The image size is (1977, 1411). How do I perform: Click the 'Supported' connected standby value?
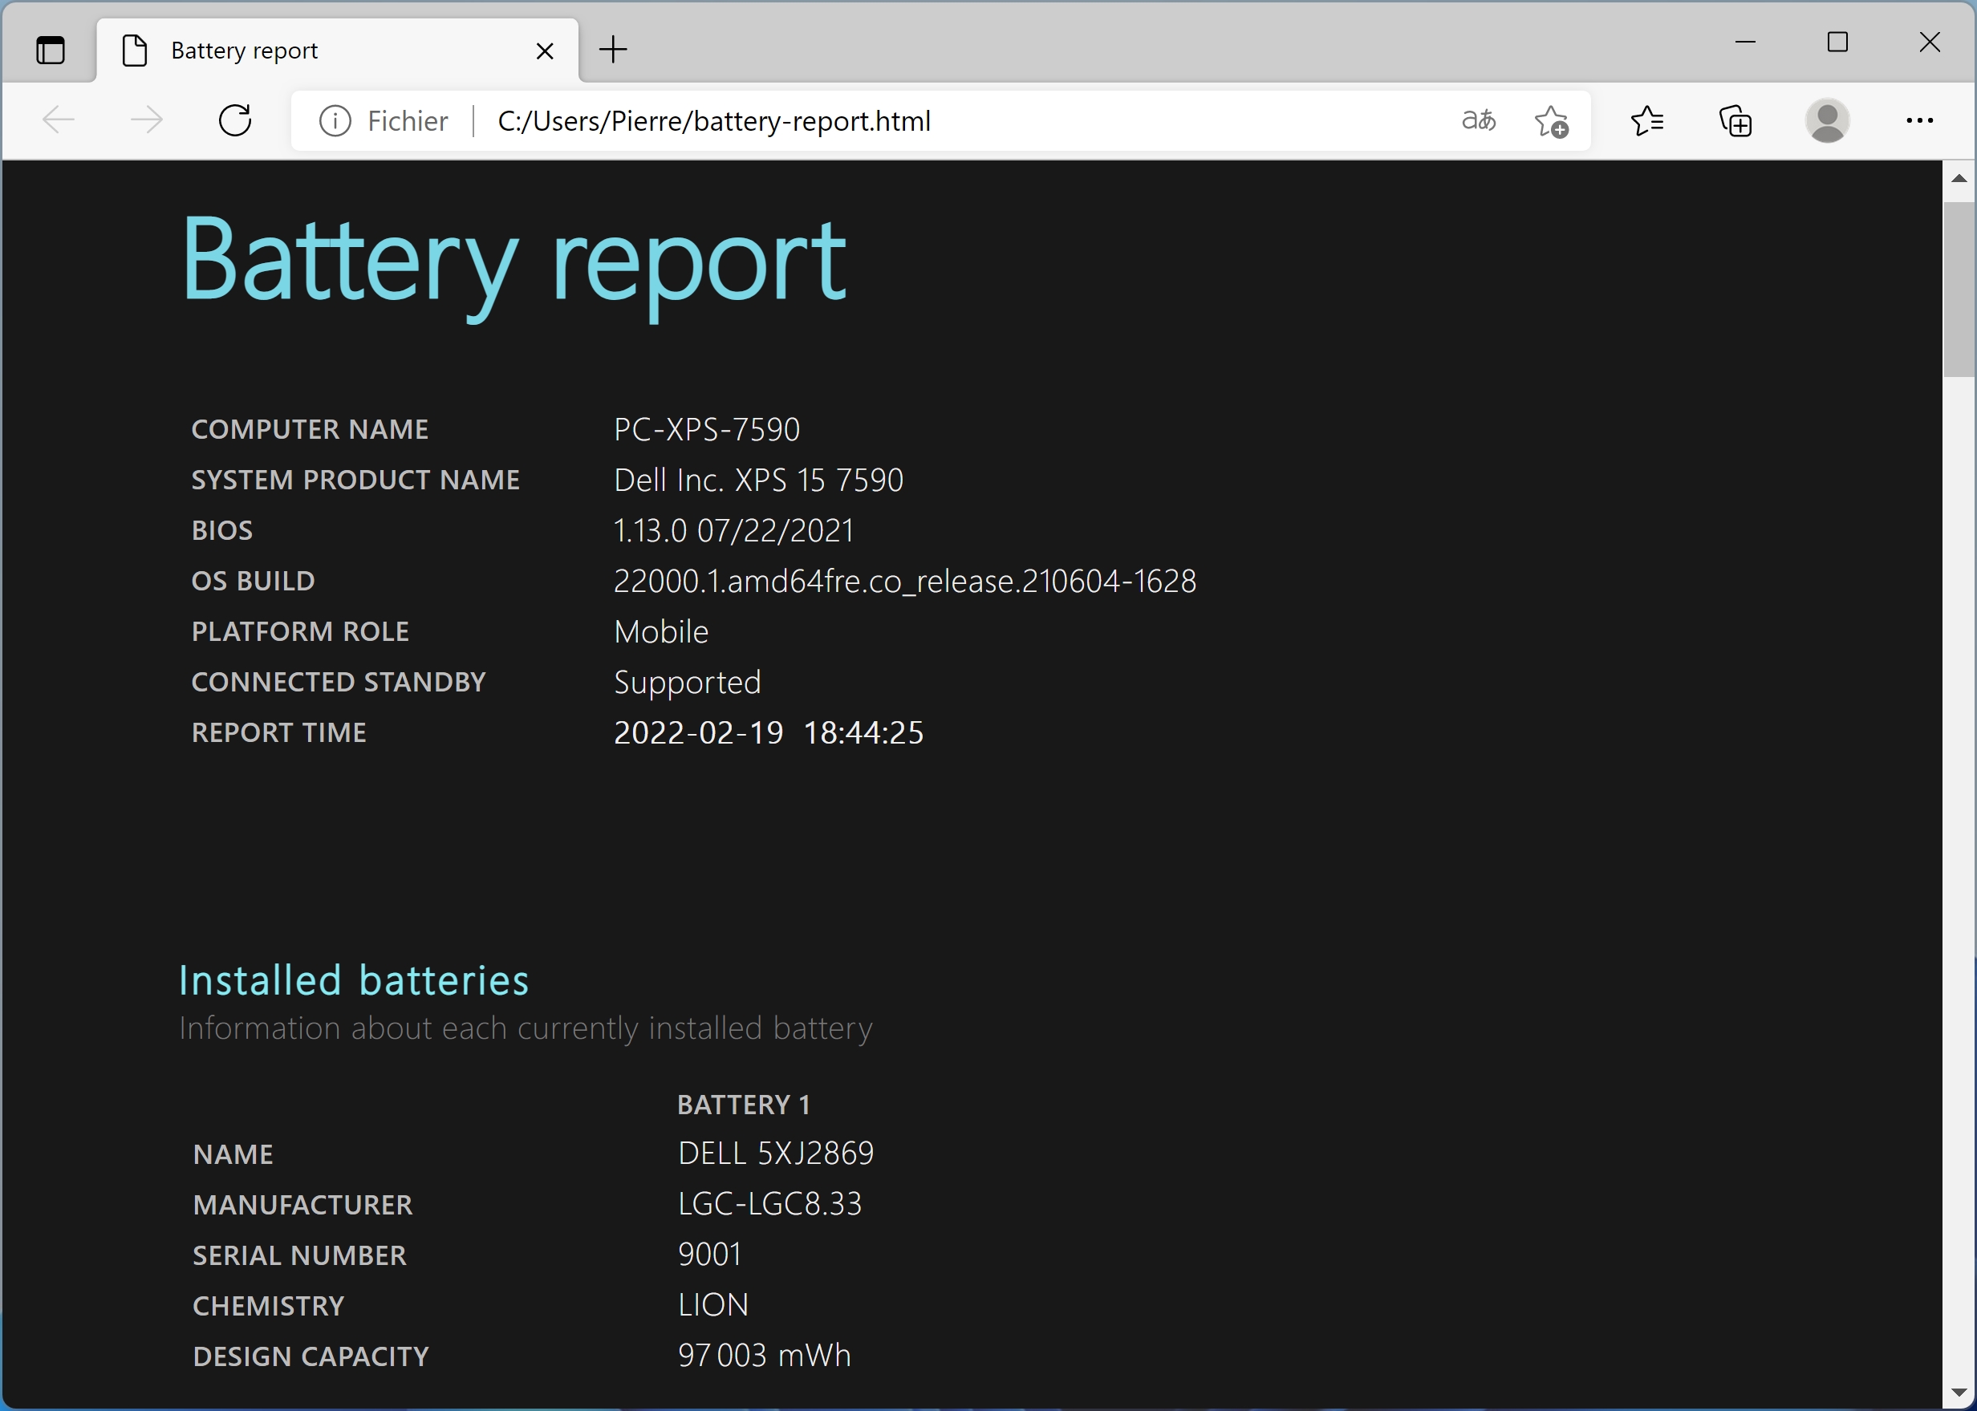click(688, 683)
